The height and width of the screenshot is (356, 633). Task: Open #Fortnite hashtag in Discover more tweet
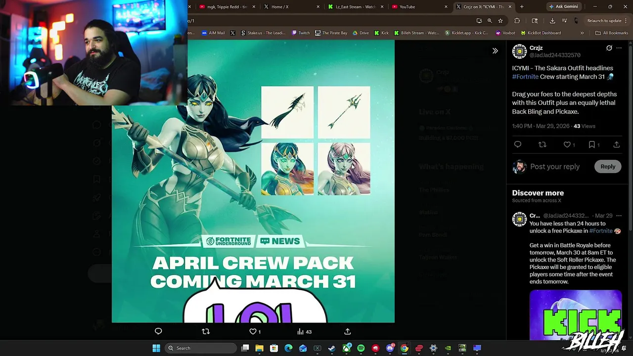601,231
